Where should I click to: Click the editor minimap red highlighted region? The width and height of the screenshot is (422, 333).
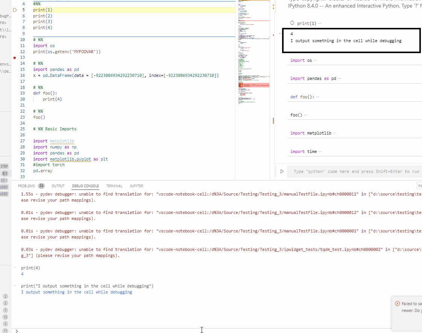click(x=254, y=86)
